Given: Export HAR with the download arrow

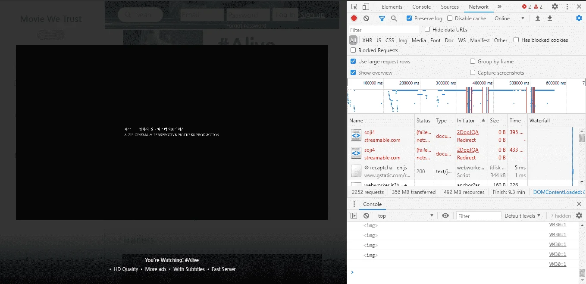Looking at the screenshot, I should tap(549, 18).
